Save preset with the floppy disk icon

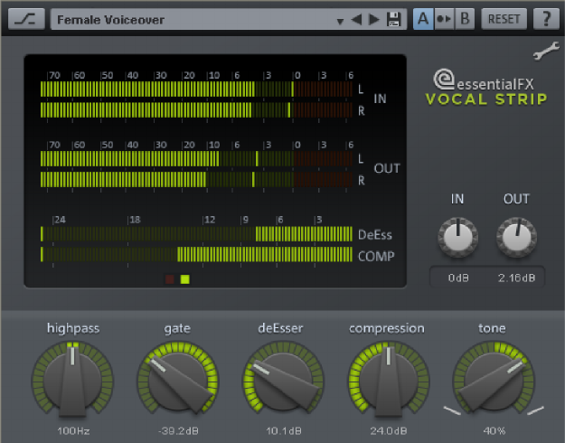point(393,19)
